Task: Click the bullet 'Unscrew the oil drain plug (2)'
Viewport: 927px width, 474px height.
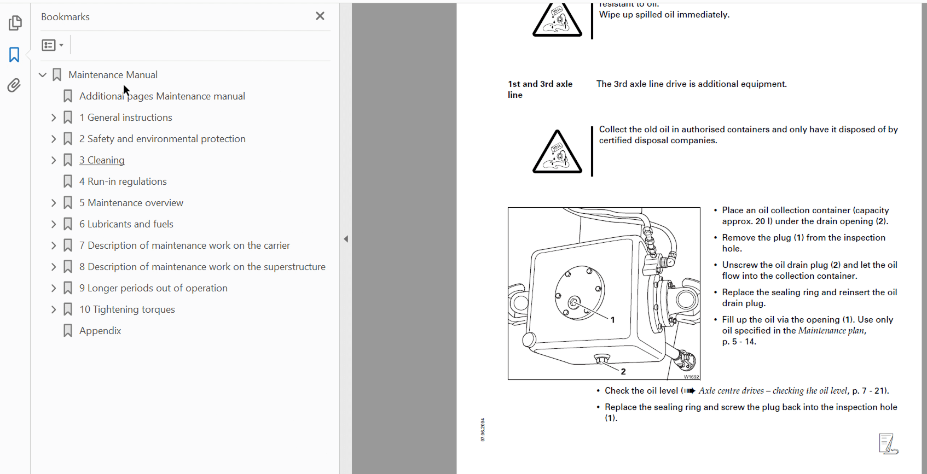Action: (x=809, y=271)
